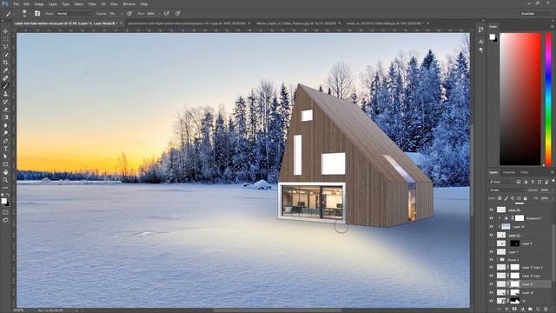Select the Eyedropper tool
The image size is (556, 313).
tap(5, 70)
